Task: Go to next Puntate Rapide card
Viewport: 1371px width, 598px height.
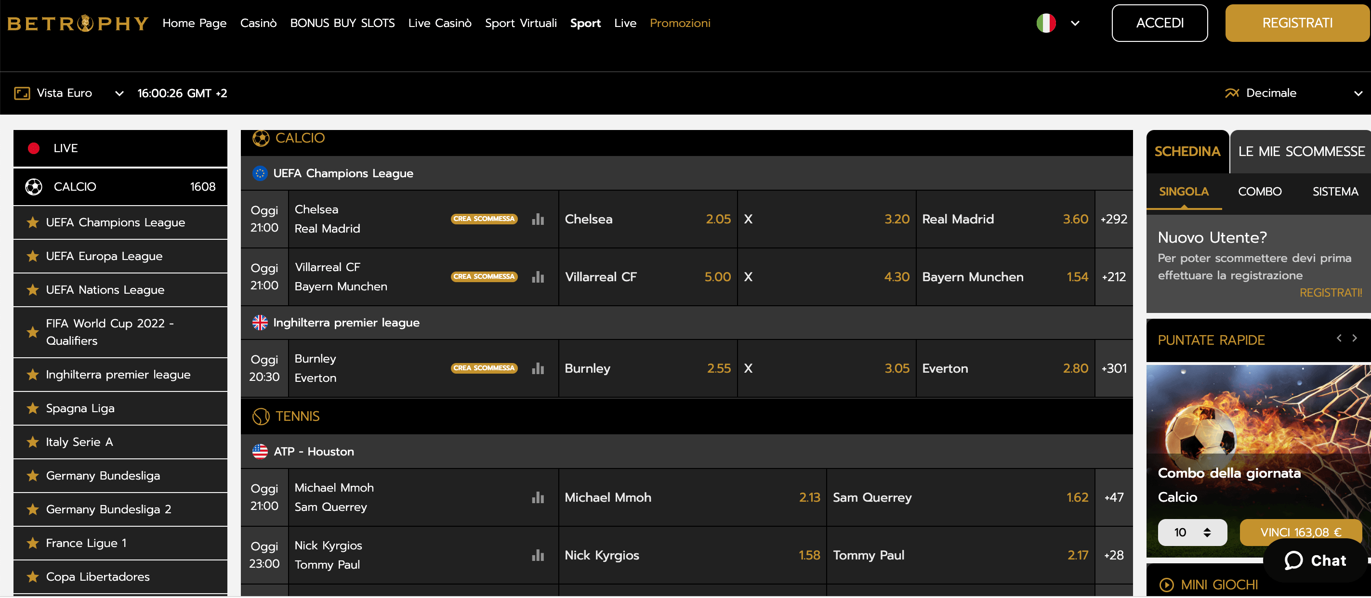Action: click(1355, 338)
